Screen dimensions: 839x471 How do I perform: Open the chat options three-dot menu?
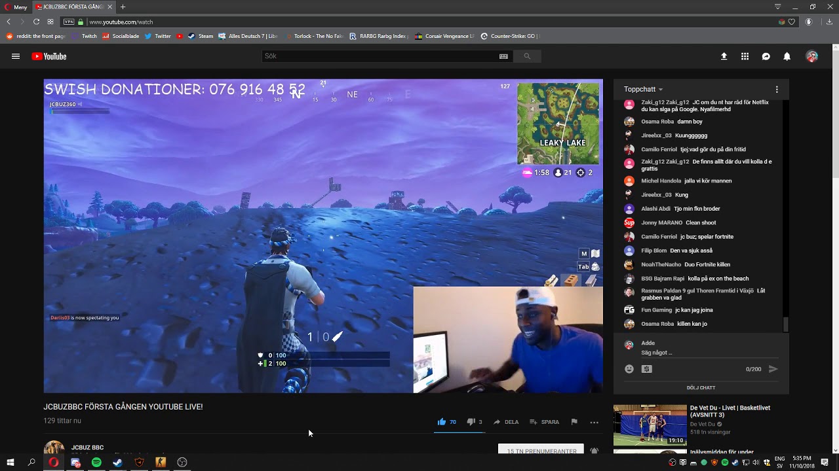[x=777, y=89]
